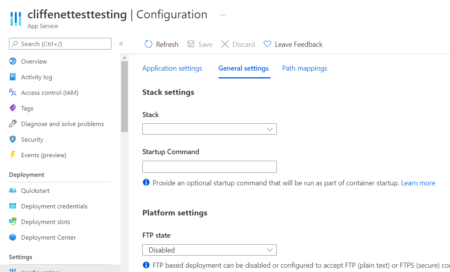450x272 pixels.
Task: Collapse the left sidebar menu
Action: pyautogui.click(x=121, y=44)
